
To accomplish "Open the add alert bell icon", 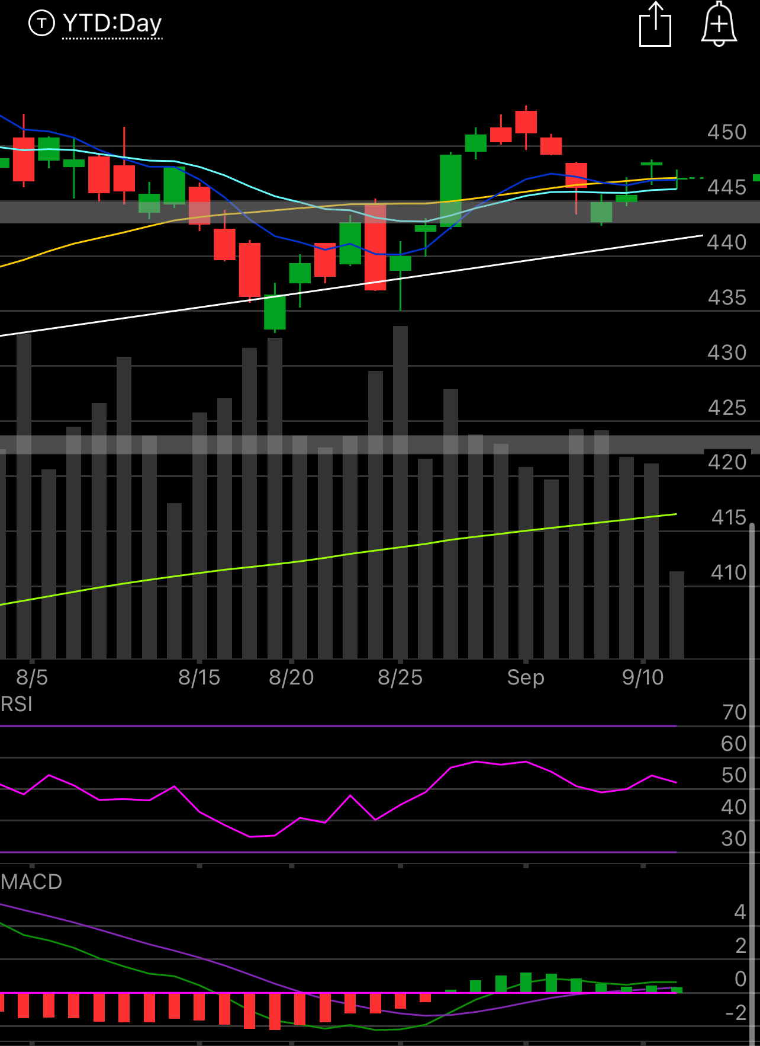I will [x=719, y=24].
